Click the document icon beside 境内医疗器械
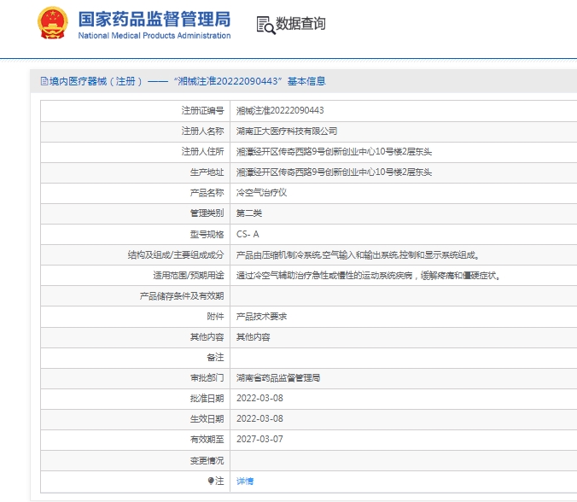Image resolution: width=577 pixels, height=502 pixels. 44,81
